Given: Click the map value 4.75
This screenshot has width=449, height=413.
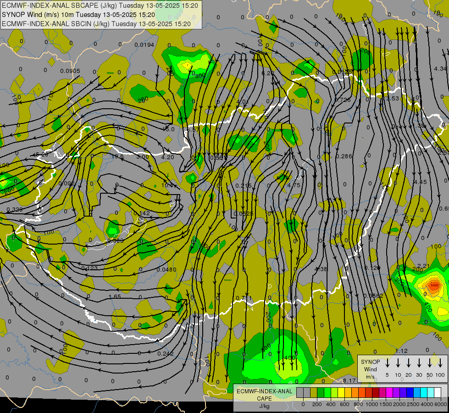Looking at the screenshot, I should pyautogui.click(x=294, y=185).
